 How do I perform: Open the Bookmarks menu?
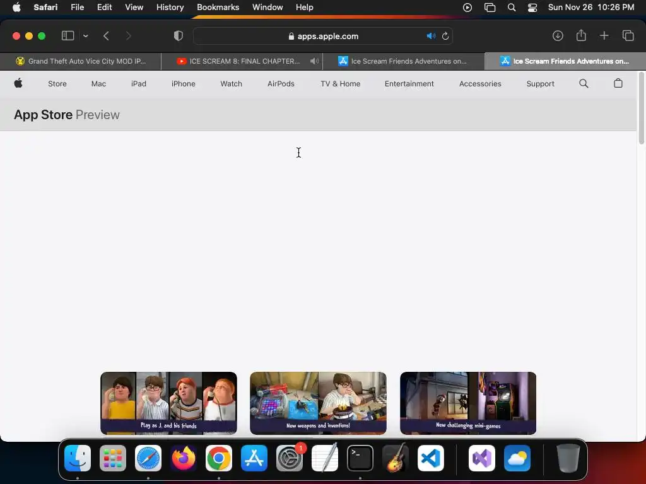218,7
